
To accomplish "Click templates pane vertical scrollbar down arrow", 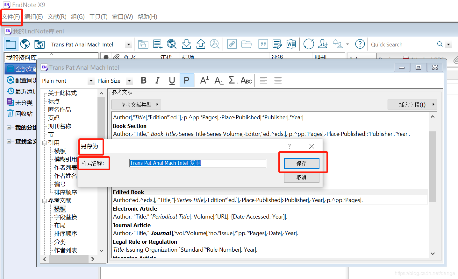I will [x=433, y=254].
